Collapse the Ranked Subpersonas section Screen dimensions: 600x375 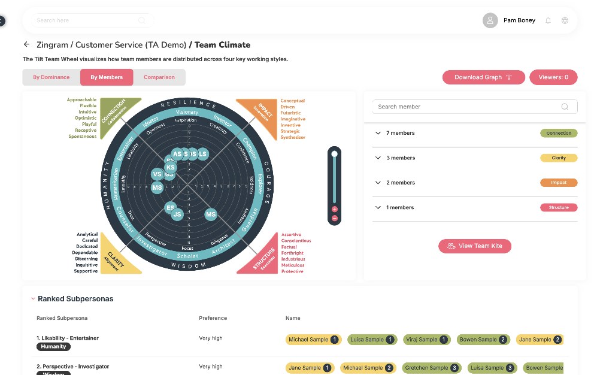(x=34, y=298)
